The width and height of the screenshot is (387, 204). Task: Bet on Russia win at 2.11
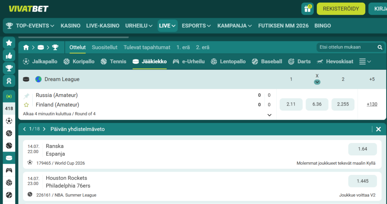click(291, 104)
